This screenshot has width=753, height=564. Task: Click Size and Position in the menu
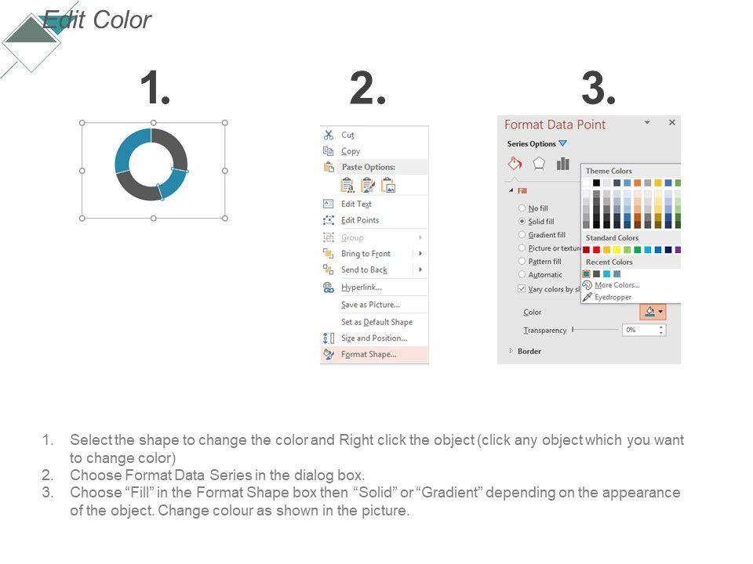[373, 338]
